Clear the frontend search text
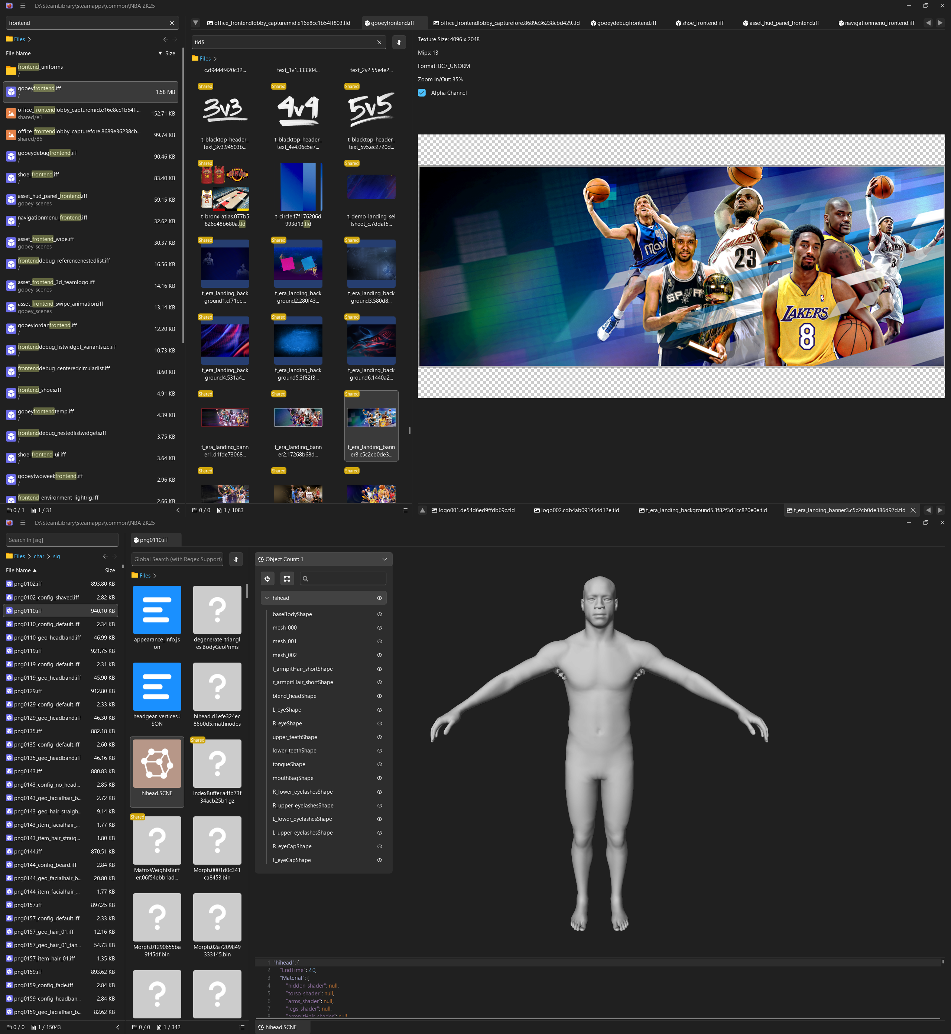The image size is (951, 1034). click(x=172, y=23)
